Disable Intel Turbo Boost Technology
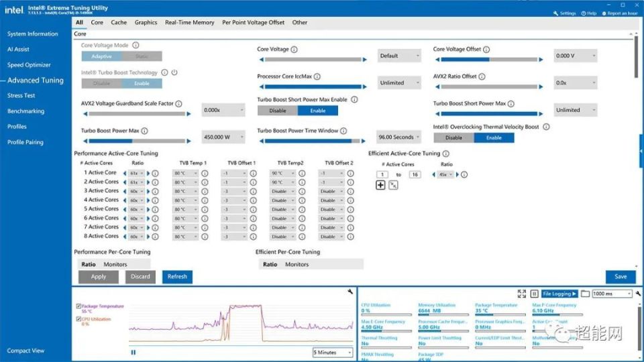The height and width of the screenshot is (362, 644). (101, 83)
